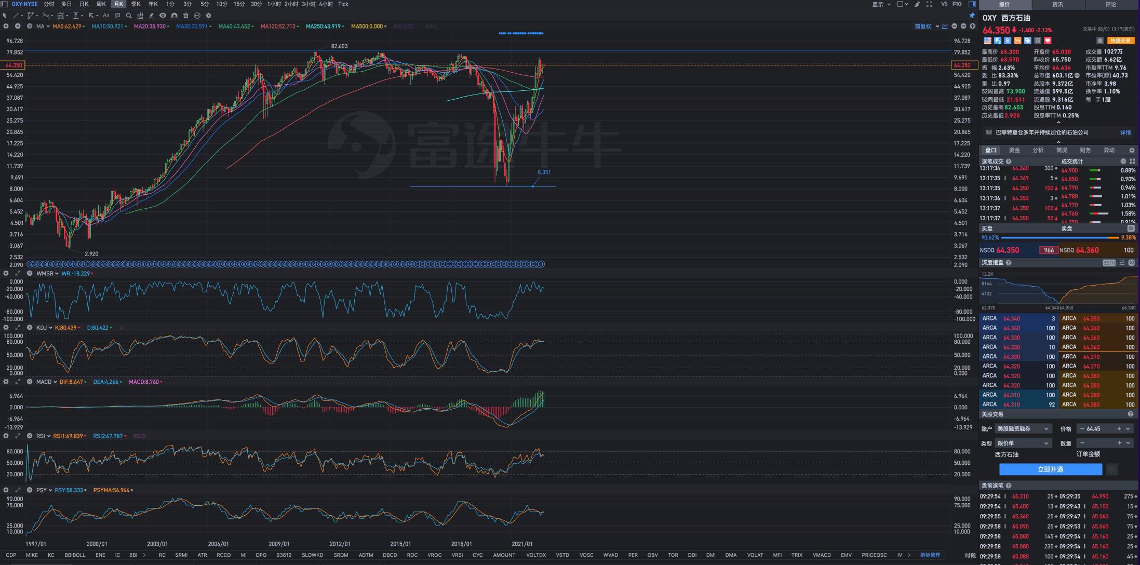Viewport: 1140px width, 565px height.
Task: Remove the MACD indicator panel
Action: pyautogui.click(x=30, y=382)
